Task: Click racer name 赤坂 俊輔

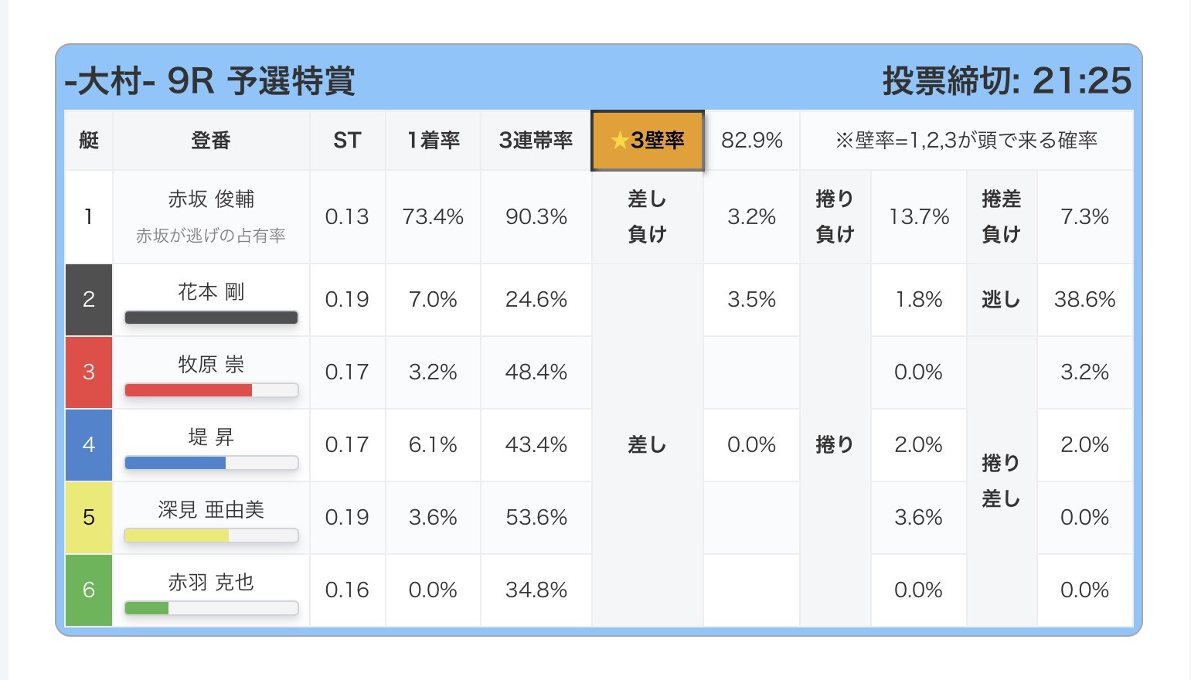Action: [x=211, y=199]
